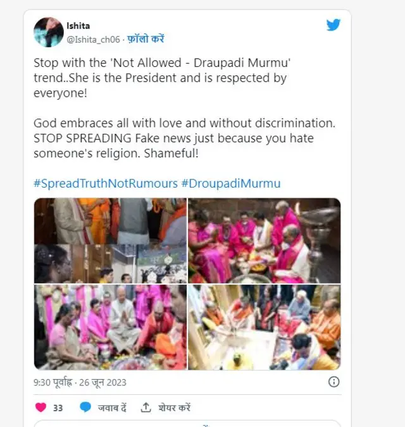Like the tweet with the heart icon
405x427 pixels.
click(x=40, y=407)
